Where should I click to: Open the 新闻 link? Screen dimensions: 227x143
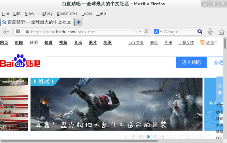(x=19, y=43)
